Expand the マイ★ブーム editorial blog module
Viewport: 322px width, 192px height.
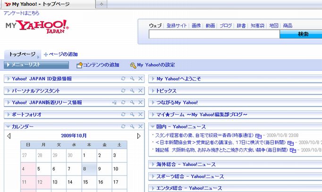(153, 114)
